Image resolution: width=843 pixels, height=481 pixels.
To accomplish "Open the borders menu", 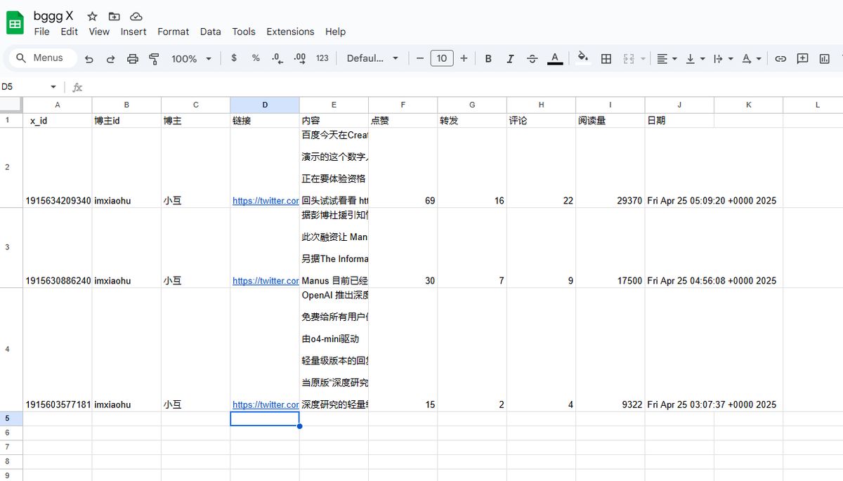I will tap(606, 58).
